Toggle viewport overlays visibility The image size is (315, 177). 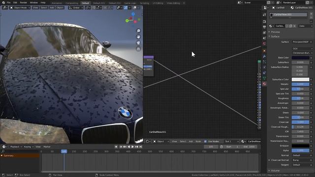[x=135, y=8]
